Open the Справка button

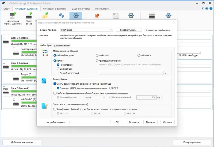pyautogui.click(x=167, y=122)
